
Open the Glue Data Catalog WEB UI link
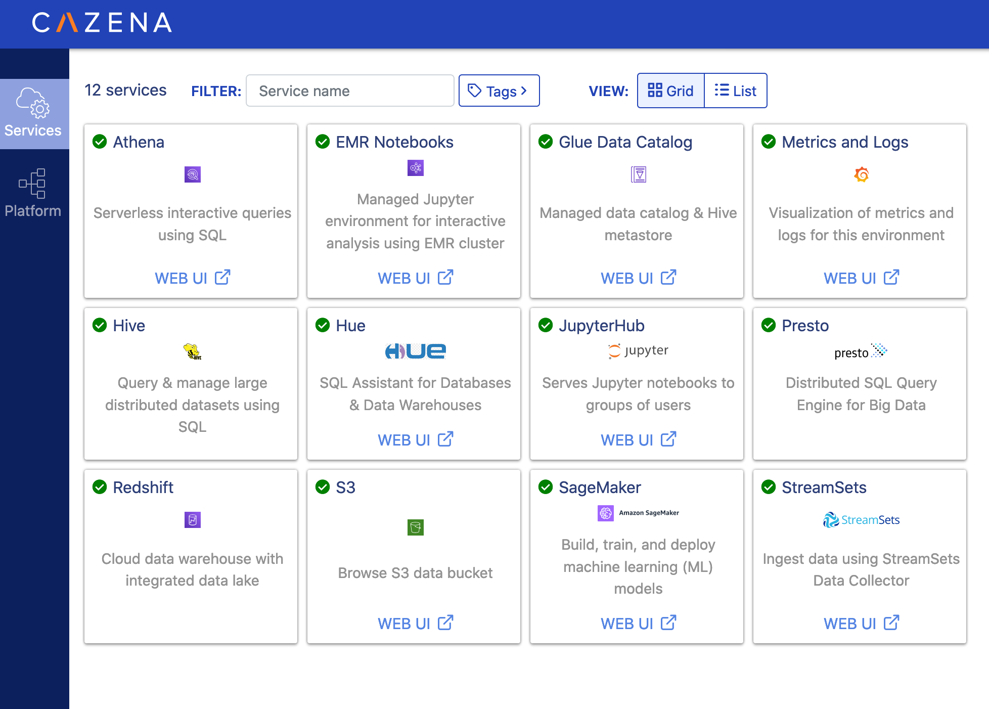[638, 278]
